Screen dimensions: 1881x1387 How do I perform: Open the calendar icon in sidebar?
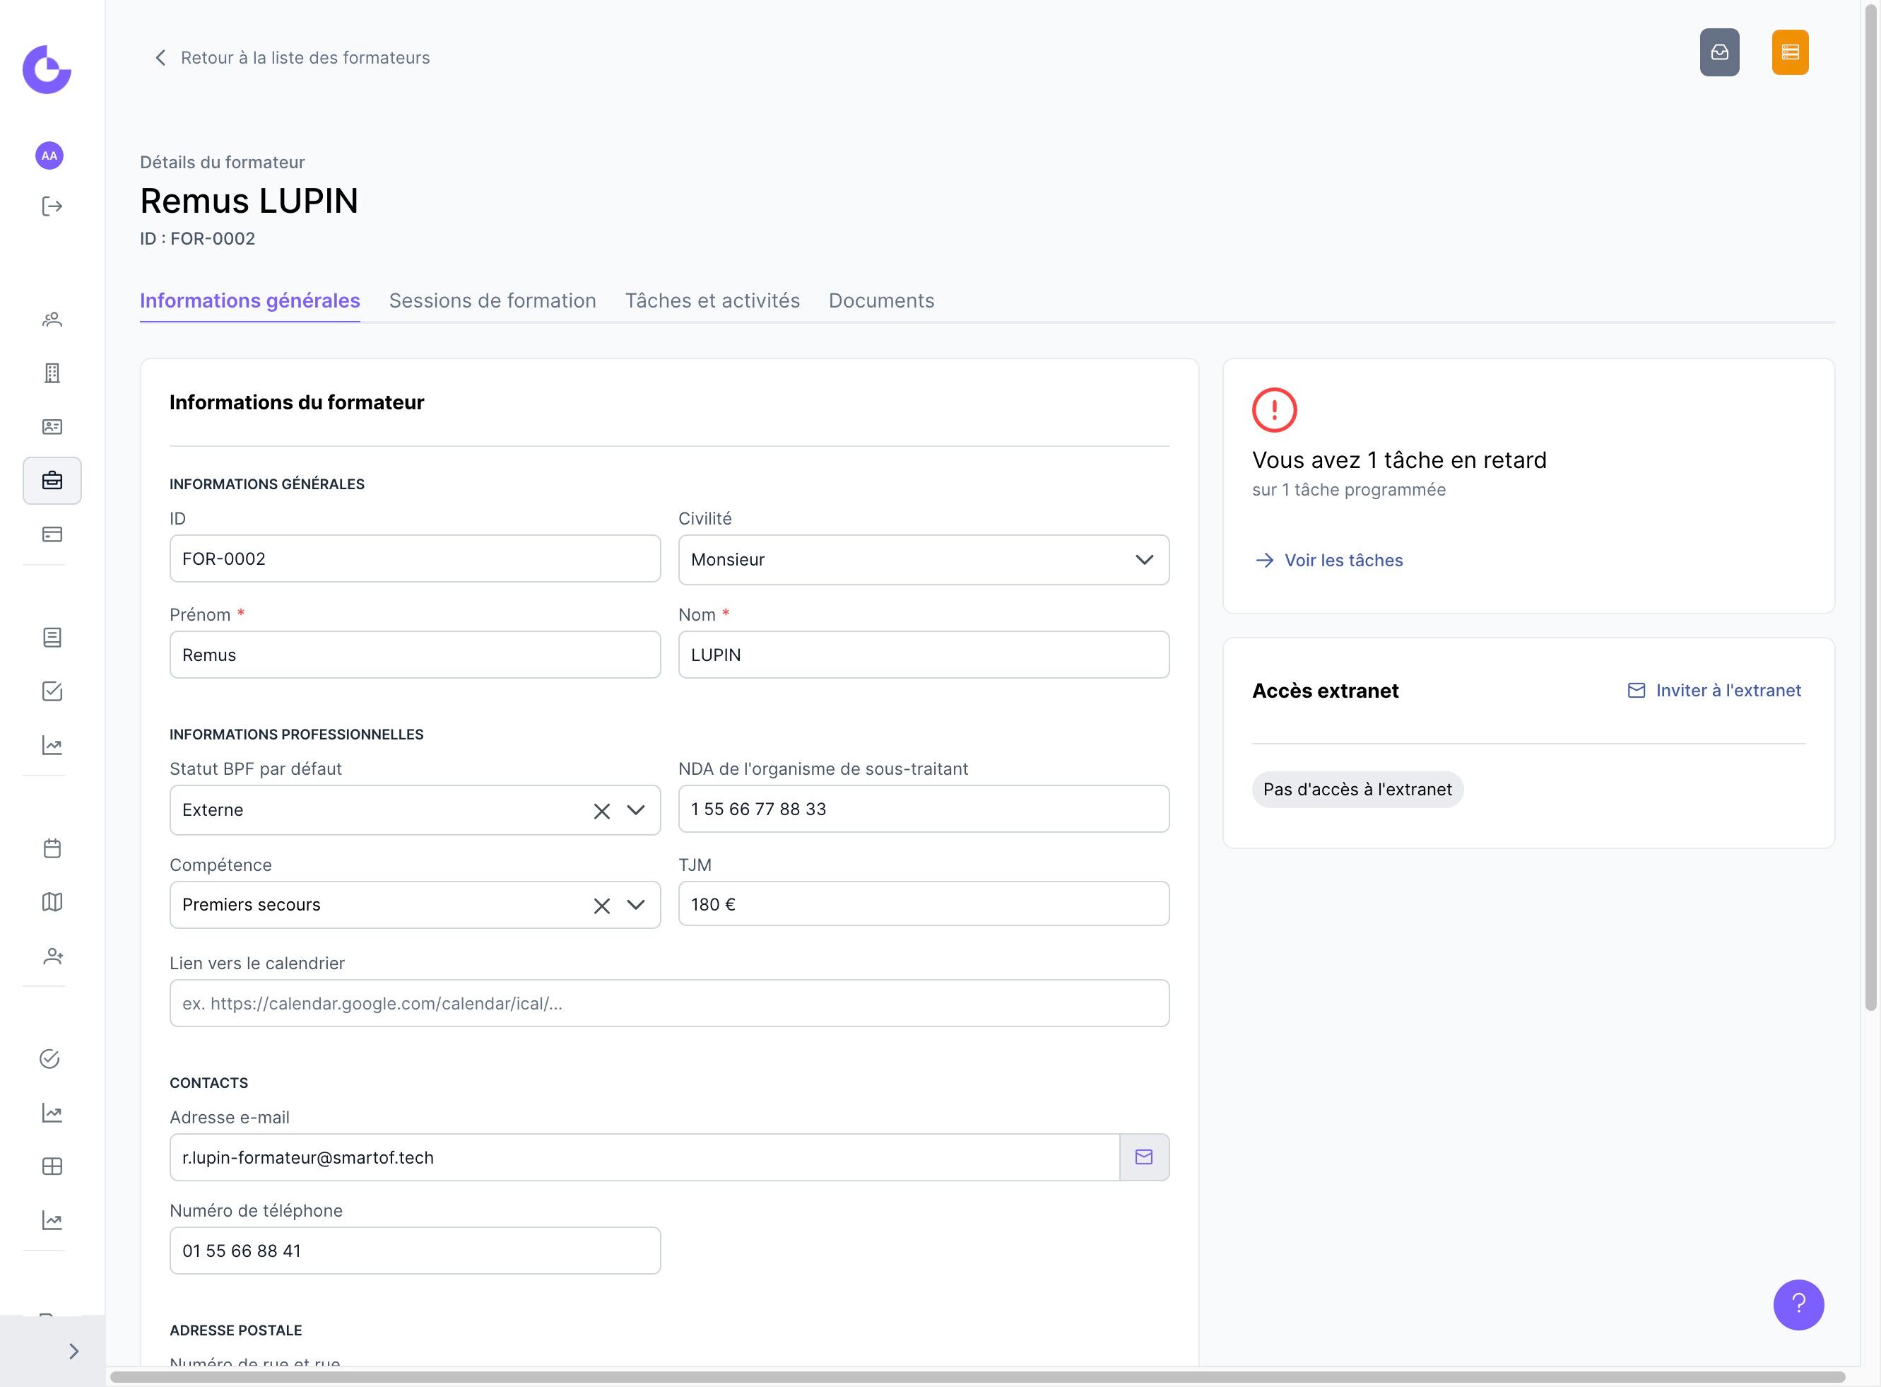[52, 848]
